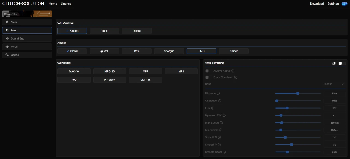Click info icon next to Cooldown
The height and width of the screenshot is (159, 350).
pos(220,101)
